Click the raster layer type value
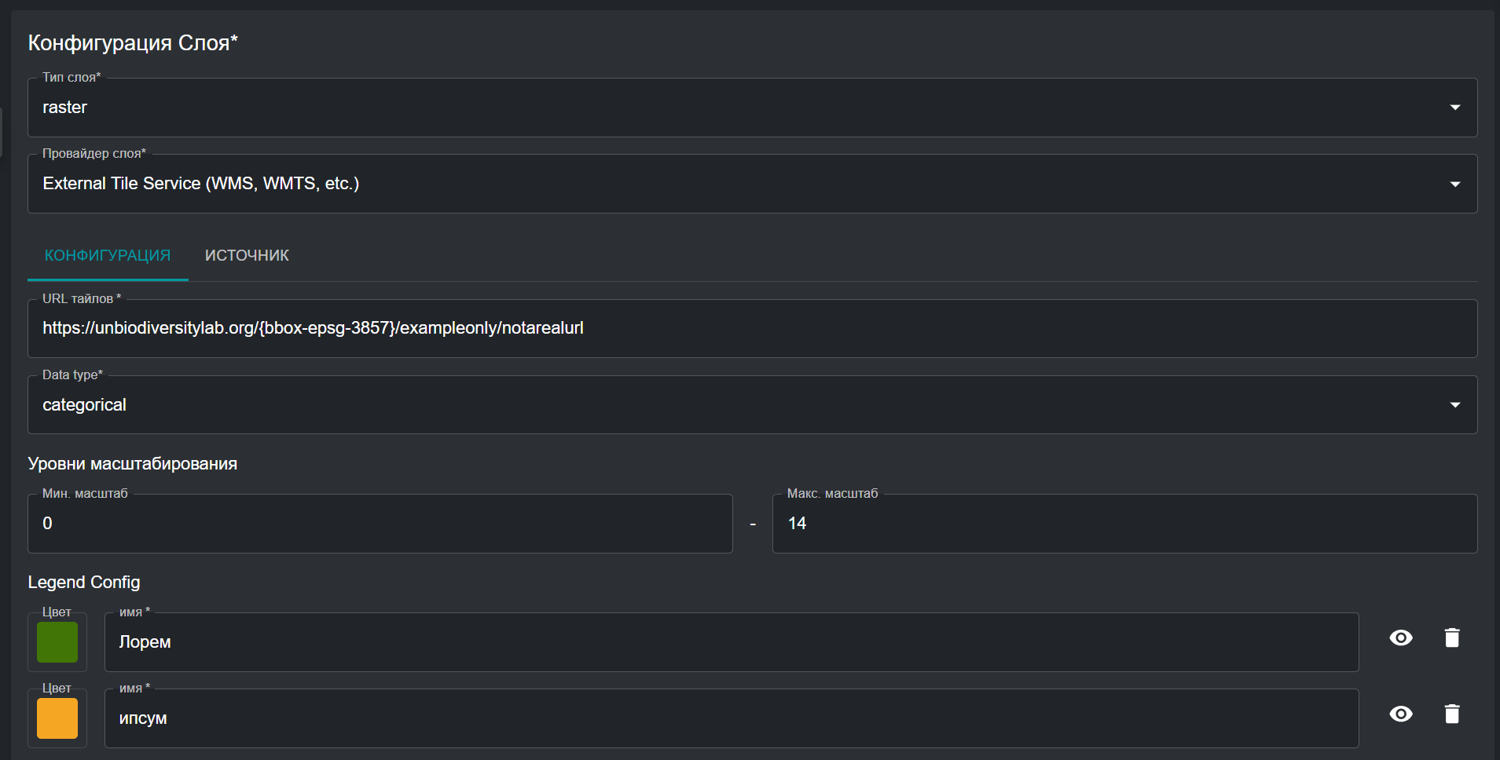Screen dimensions: 1500x760 (65, 108)
